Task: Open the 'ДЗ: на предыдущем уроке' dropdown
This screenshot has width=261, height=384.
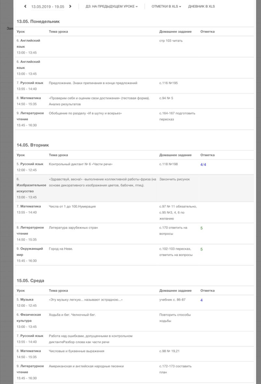Action: (111, 7)
